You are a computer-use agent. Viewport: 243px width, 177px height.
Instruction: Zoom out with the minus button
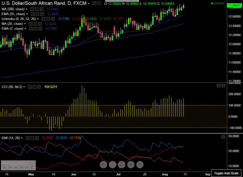[113, 164]
